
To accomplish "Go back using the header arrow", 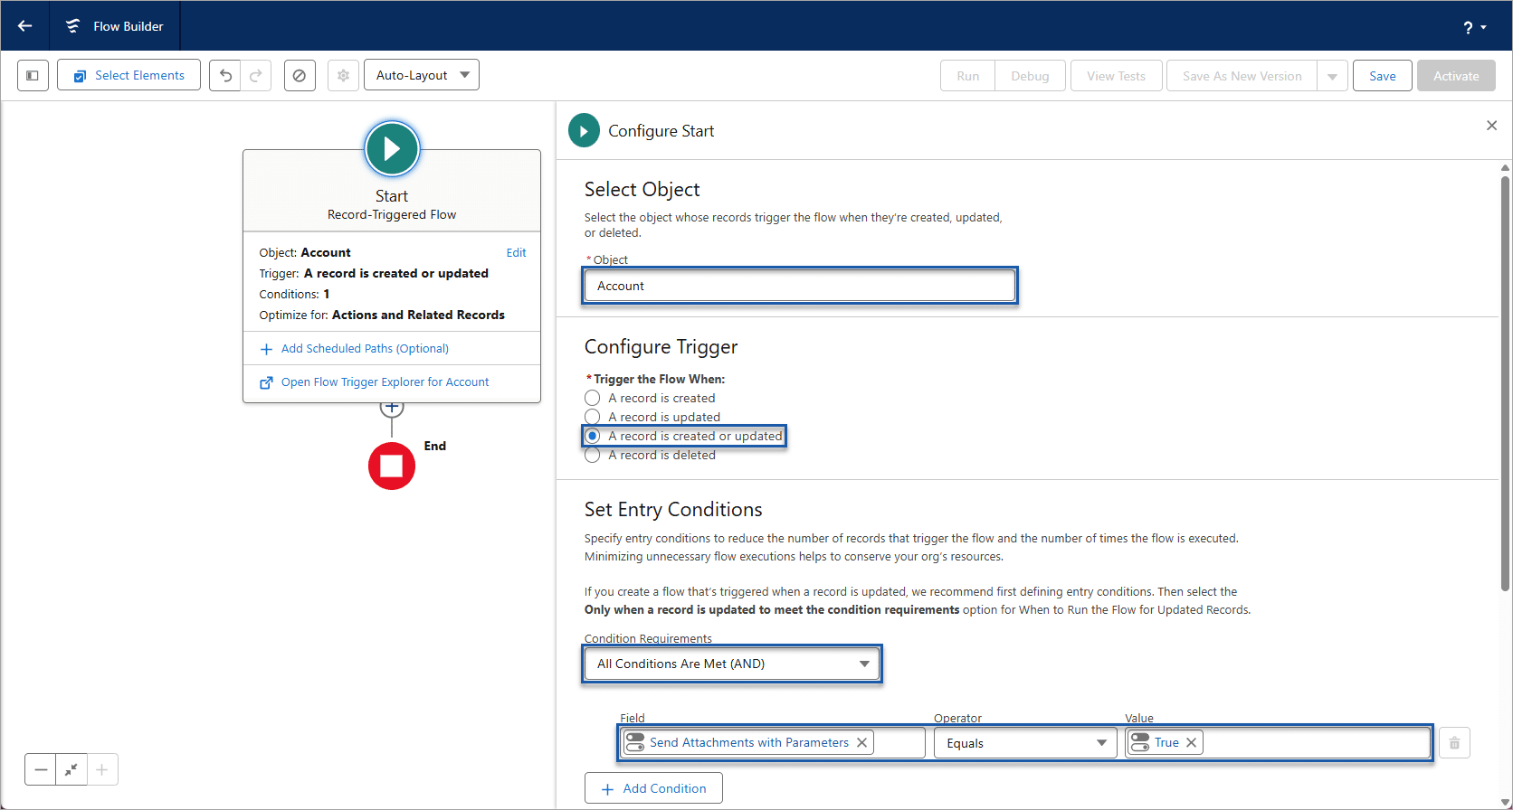I will click(24, 25).
